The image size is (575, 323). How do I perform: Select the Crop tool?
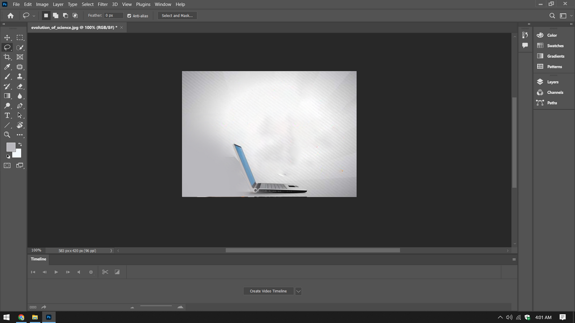click(x=7, y=57)
